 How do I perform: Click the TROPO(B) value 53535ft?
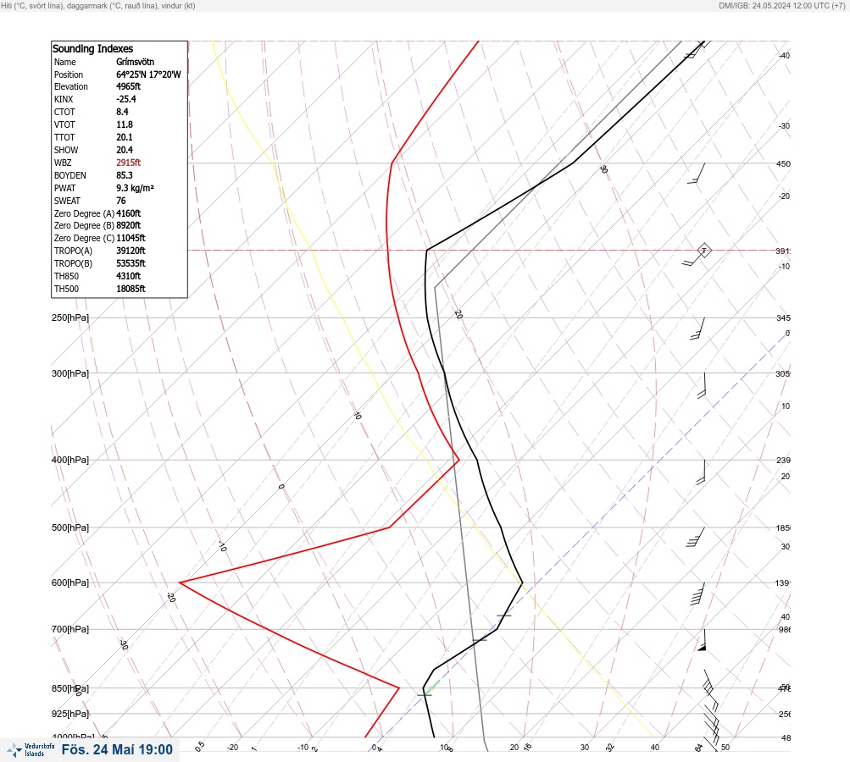[x=131, y=263]
